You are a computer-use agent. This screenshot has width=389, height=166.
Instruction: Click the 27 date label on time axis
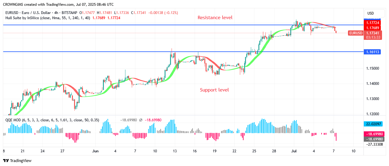(62, 151)
